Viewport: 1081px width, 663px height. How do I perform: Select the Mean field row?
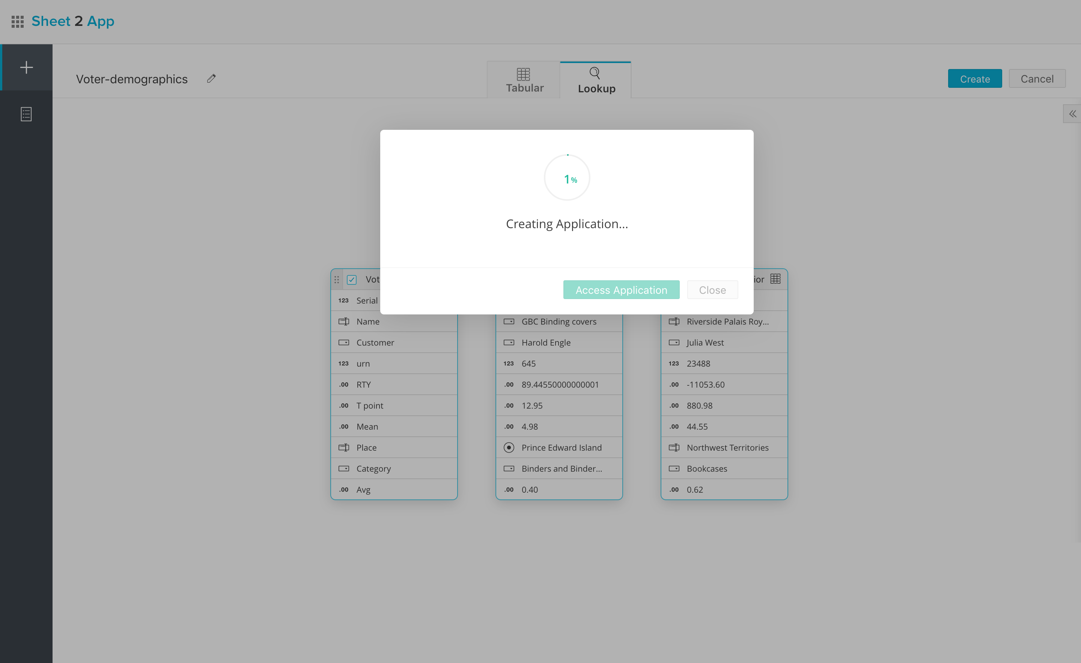click(394, 427)
